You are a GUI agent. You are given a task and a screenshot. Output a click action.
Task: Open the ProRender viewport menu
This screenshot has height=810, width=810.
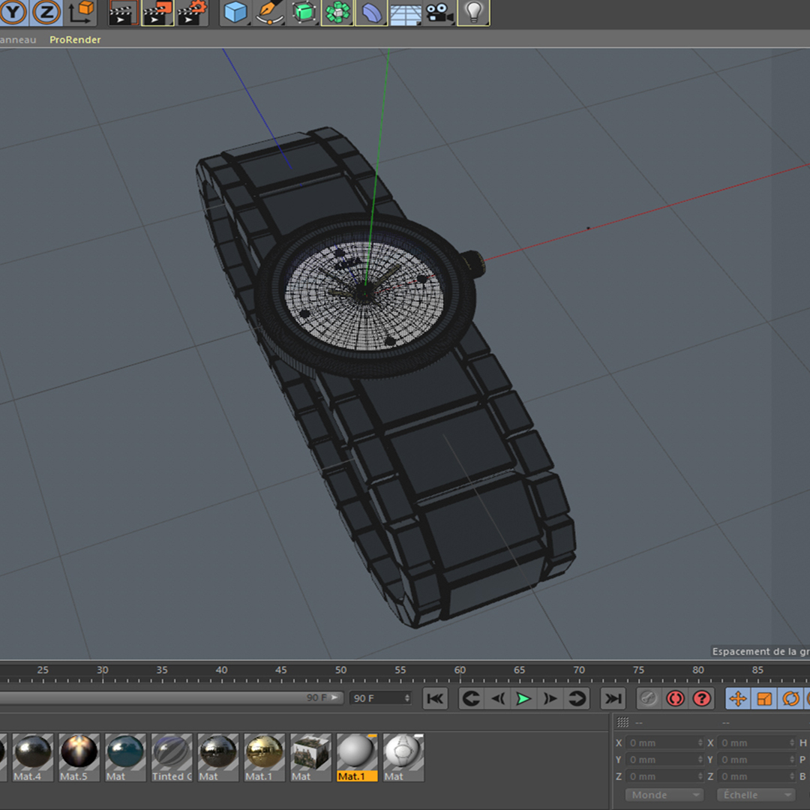[x=75, y=40]
